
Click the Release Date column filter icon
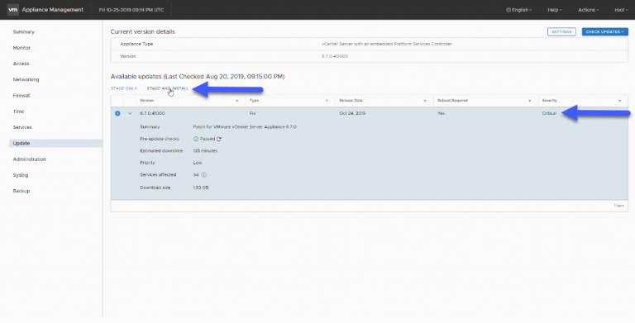[425, 101]
